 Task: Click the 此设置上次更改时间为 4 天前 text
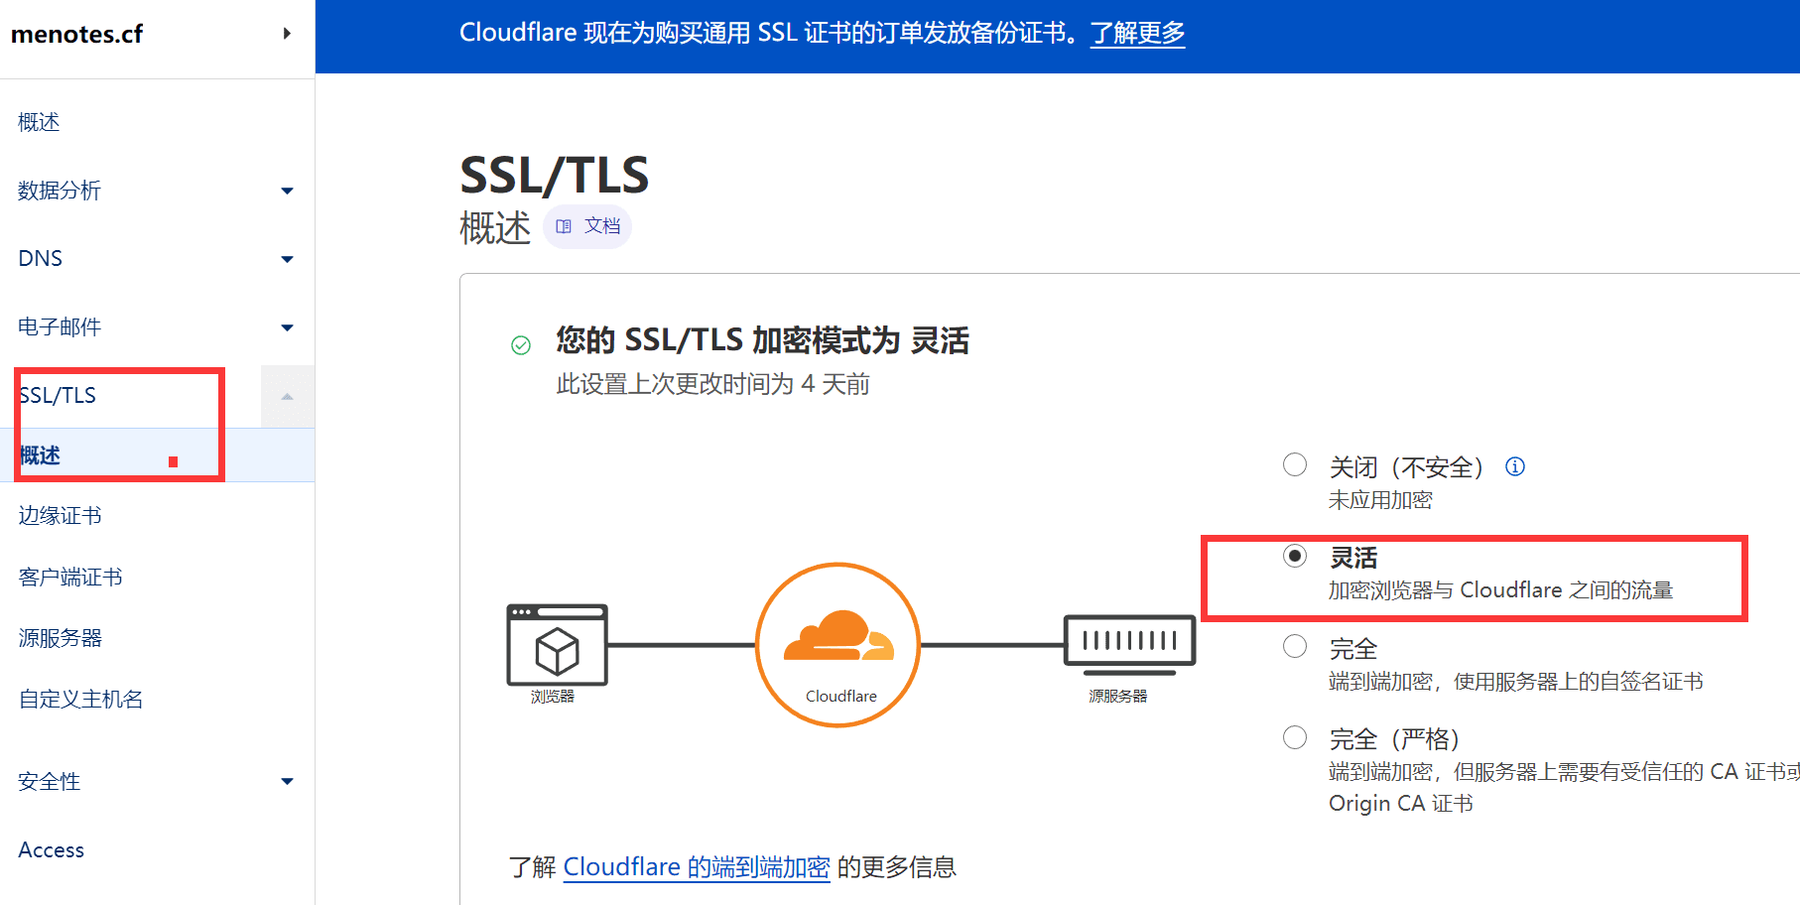pos(712,384)
